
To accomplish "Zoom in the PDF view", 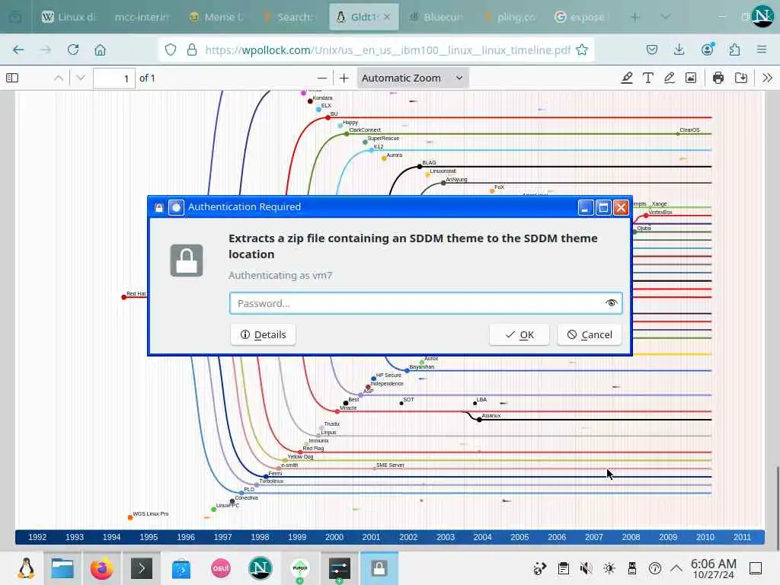I will tap(344, 78).
